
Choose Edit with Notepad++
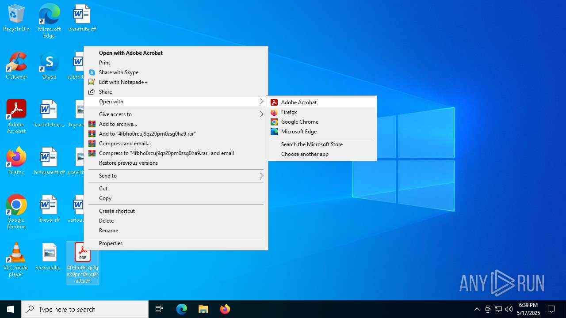[176, 82]
